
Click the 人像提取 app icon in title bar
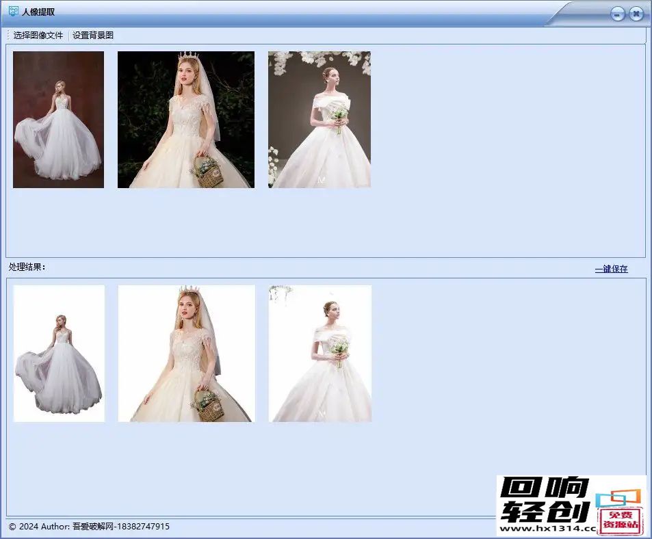tap(13, 11)
